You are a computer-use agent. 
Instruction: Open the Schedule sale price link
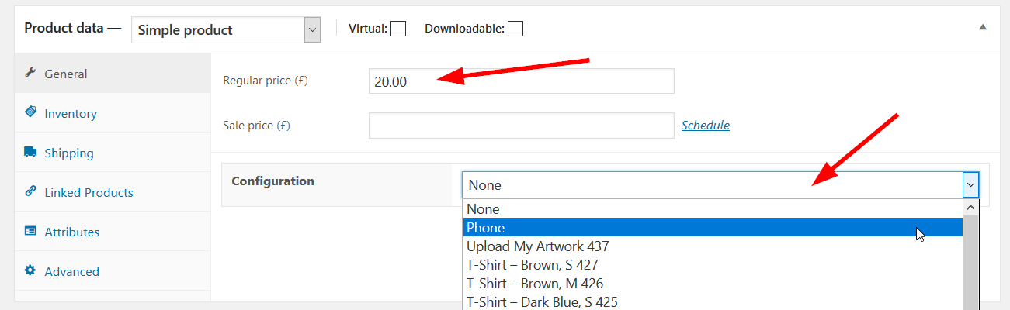(705, 125)
